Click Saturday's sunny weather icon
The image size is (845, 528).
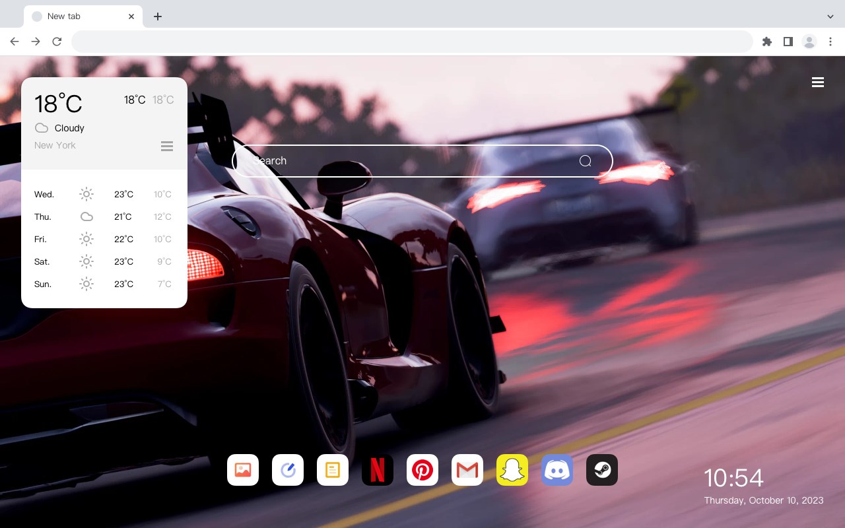point(86,261)
